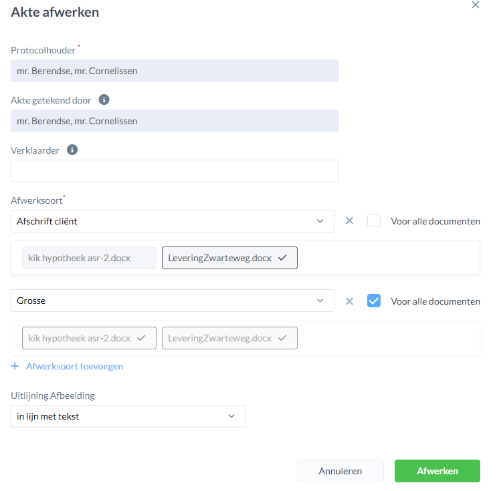Uncheck Voor alle documenten for Grosse
Screen dimensions: 497x491
click(x=374, y=301)
